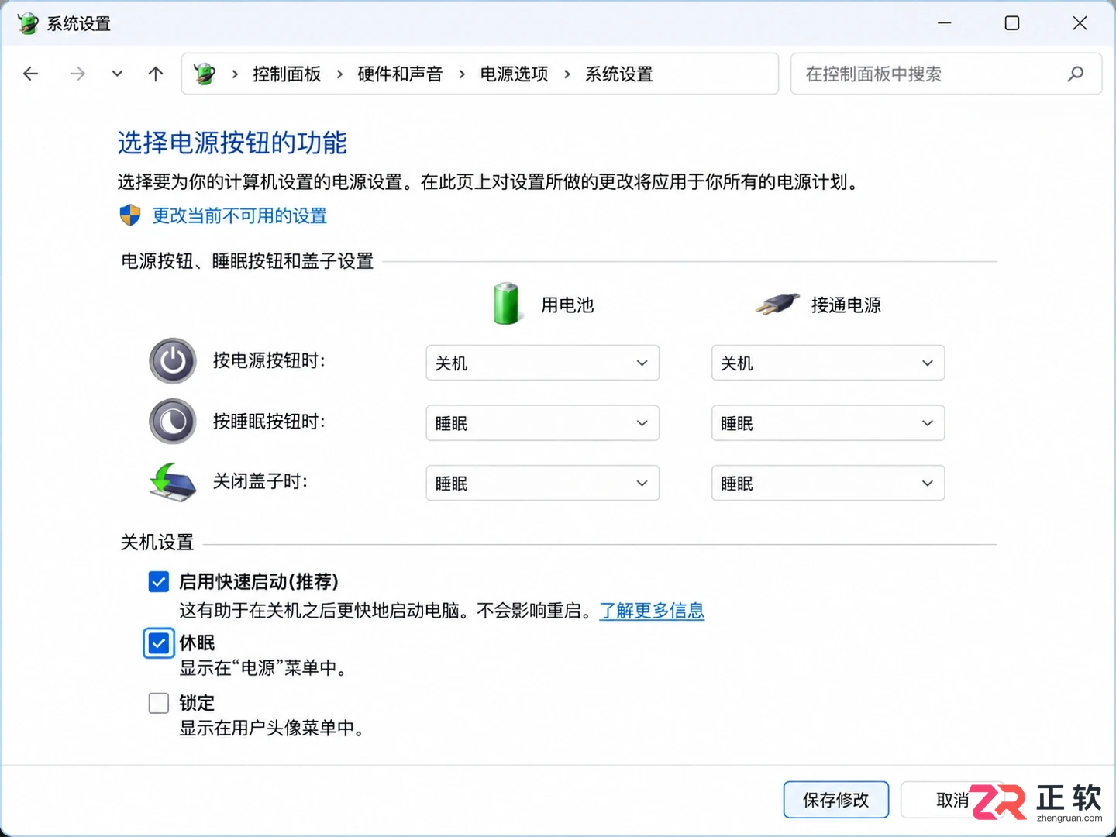
Task: Click the address bar power options icon
Action: pos(205,74)
